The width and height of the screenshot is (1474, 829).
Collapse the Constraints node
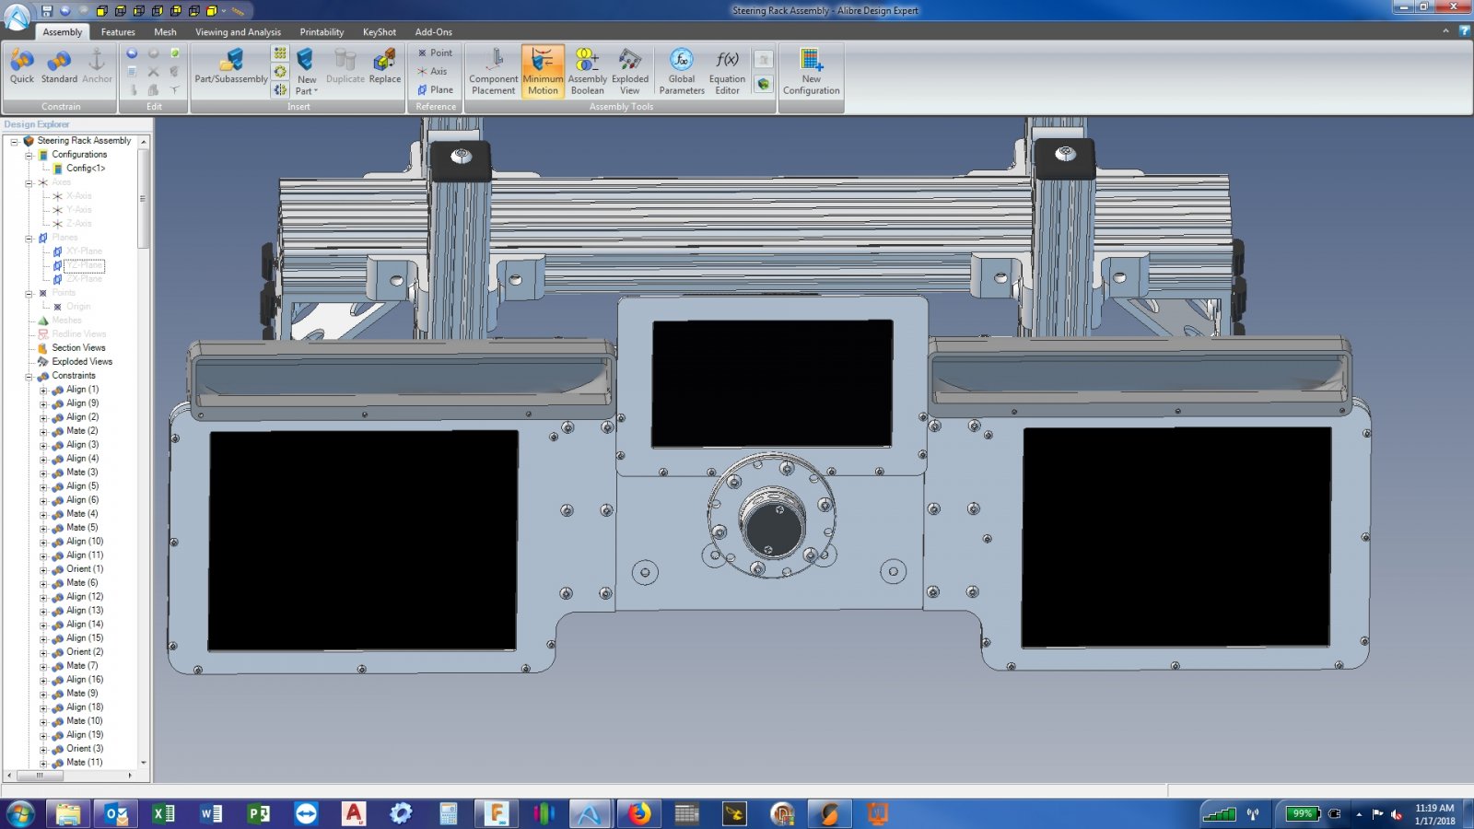coord(29,376)
